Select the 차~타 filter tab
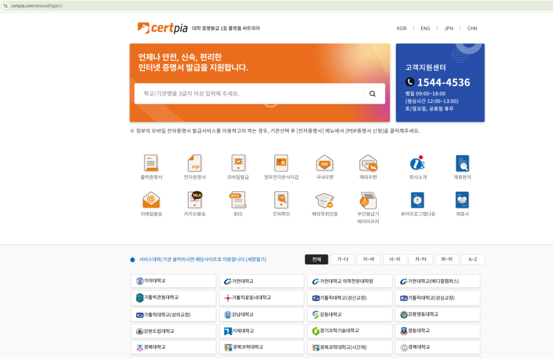 (x=421, y=260)
